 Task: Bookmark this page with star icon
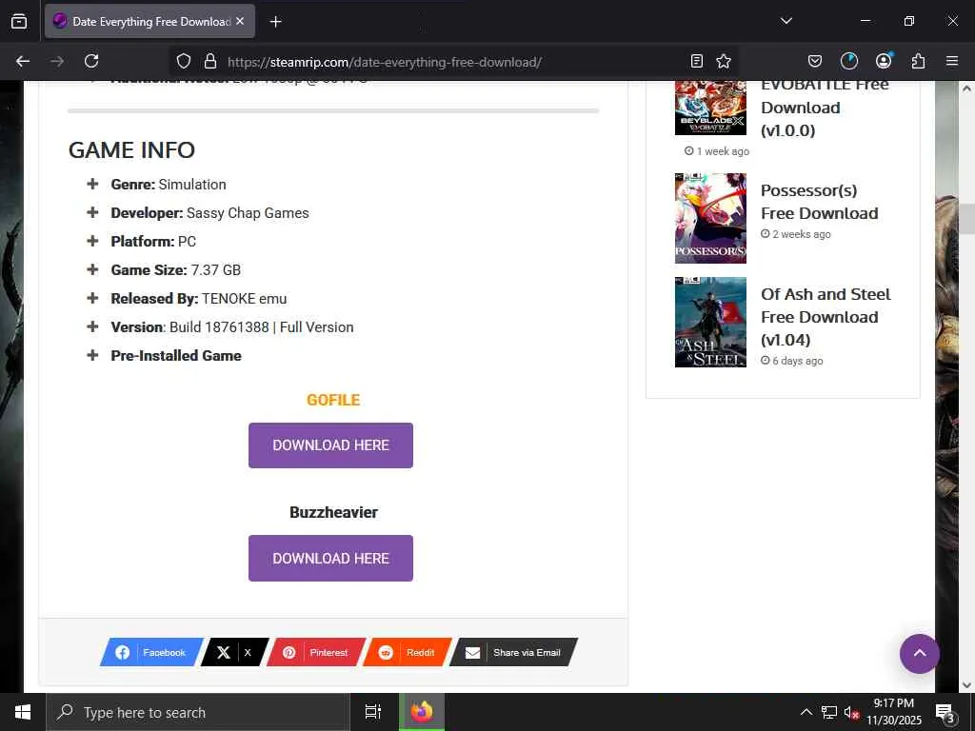point(724,61)
